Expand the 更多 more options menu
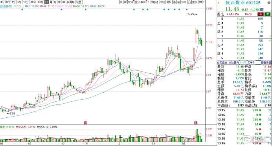 (195, 2)
